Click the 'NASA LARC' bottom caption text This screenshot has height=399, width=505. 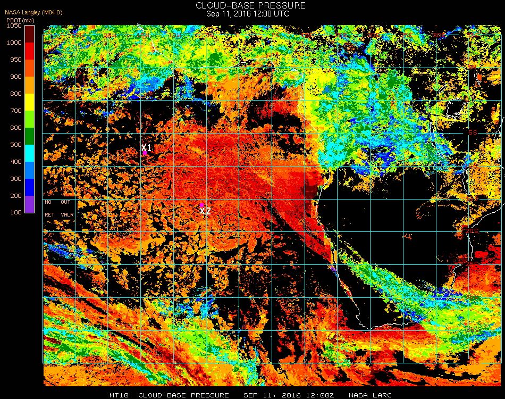(x=370, y=395)
